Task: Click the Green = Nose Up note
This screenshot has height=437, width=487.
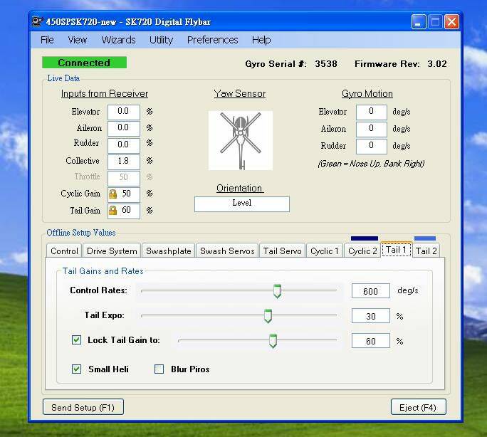Action: coord(371,164)
